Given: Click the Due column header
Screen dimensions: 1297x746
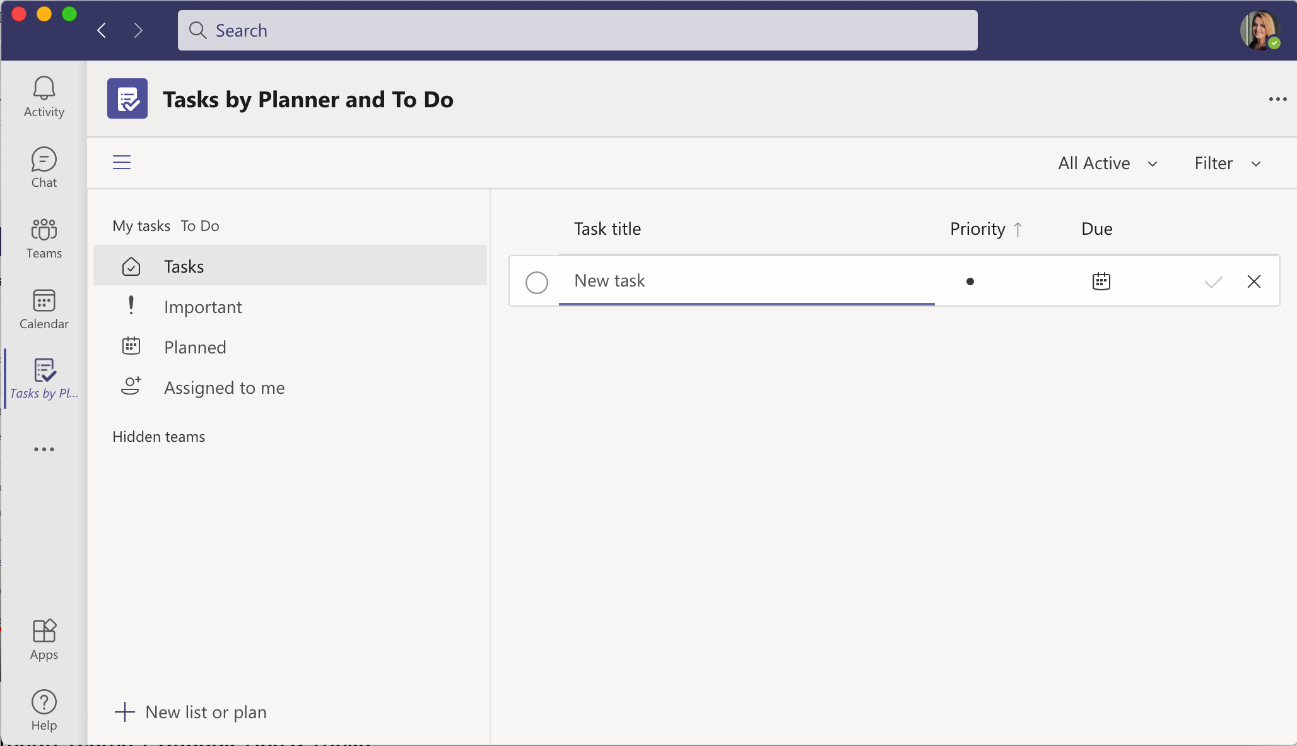Looking at the screenshot, I should (x=1097, y=229).
